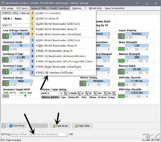This screenshot has height=142, width=161.
Task: Click the Motor @84% button
Action: [x=50, y=97]
